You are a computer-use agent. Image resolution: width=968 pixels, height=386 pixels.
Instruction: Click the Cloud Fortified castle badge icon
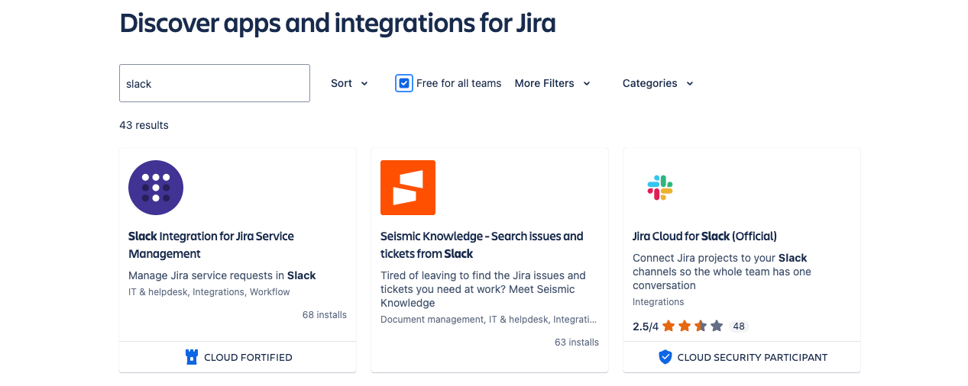[192, 357]
